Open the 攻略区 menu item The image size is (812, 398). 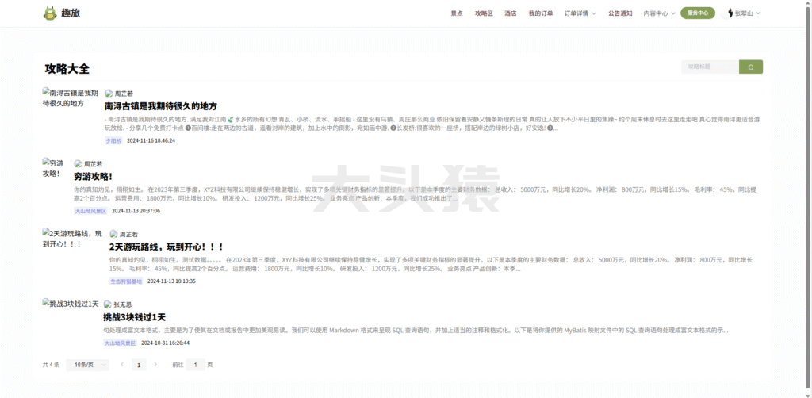click(x=484, y=13)
